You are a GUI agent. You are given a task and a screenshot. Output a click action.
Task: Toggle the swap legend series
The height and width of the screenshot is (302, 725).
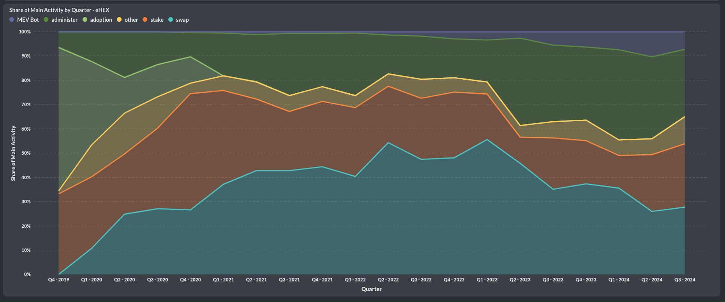pos(178,20)
